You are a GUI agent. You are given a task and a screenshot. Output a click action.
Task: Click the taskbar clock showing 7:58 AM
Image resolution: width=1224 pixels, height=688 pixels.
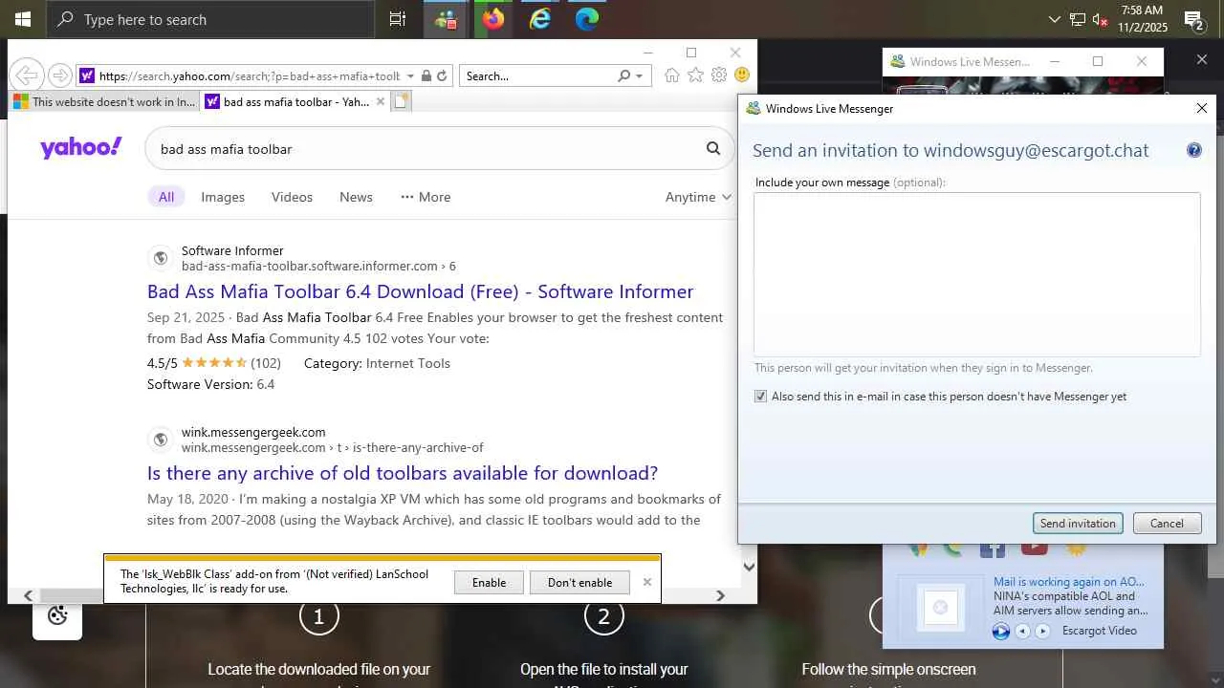click(1142, 19)
